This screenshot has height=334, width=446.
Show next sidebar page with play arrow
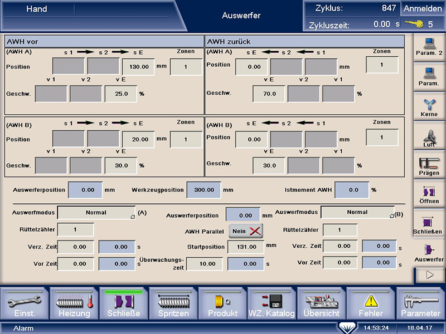tap(430, 274)
